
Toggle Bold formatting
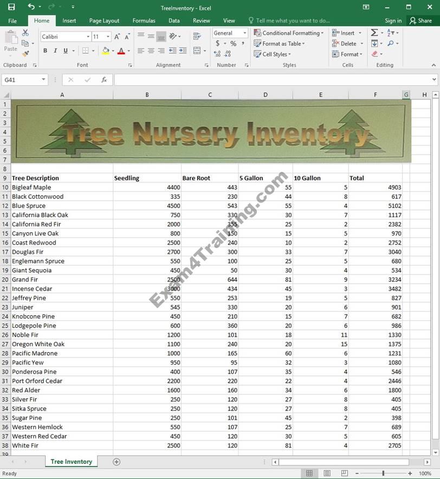coord(45,51)
